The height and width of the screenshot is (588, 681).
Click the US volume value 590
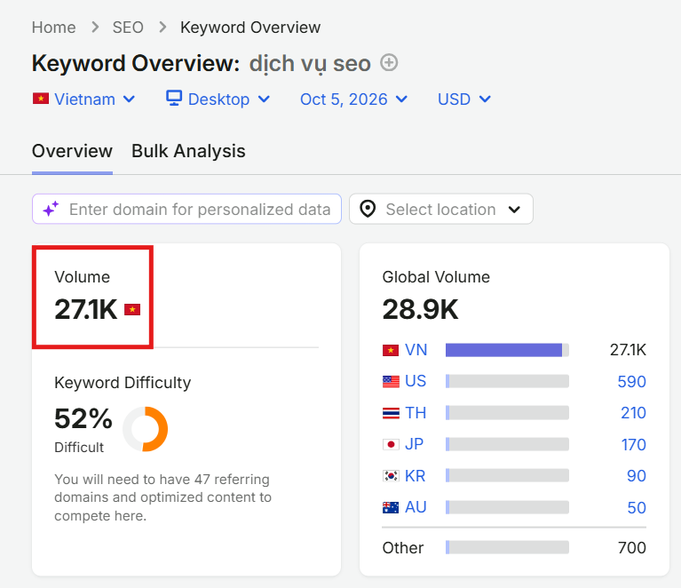tap(632, 382)
